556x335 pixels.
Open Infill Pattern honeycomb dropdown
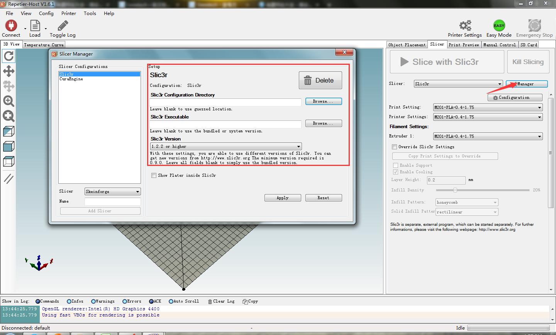coord(467,202)
